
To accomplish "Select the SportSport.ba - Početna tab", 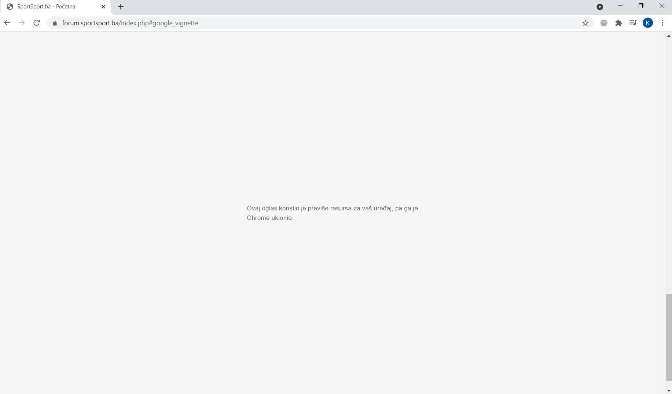I will [56, 7].
